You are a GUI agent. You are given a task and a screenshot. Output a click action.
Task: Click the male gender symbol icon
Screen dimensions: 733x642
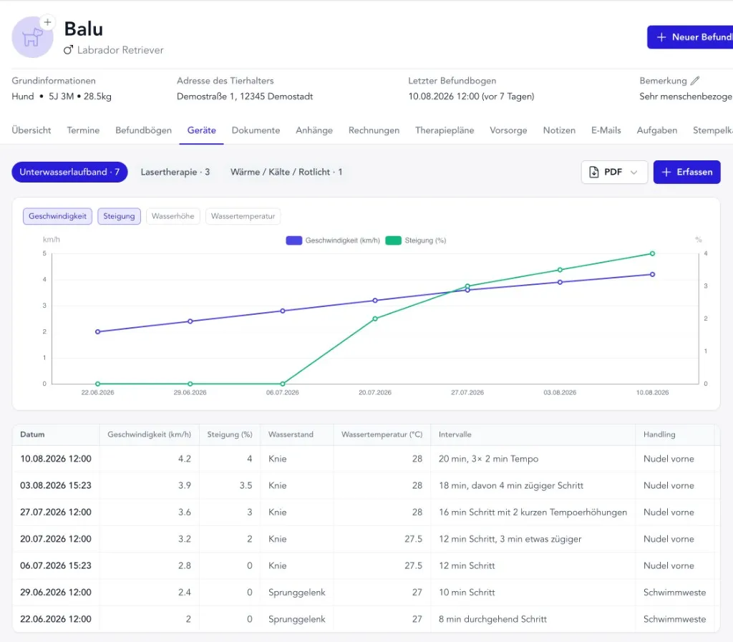click(x=69, y=49)
